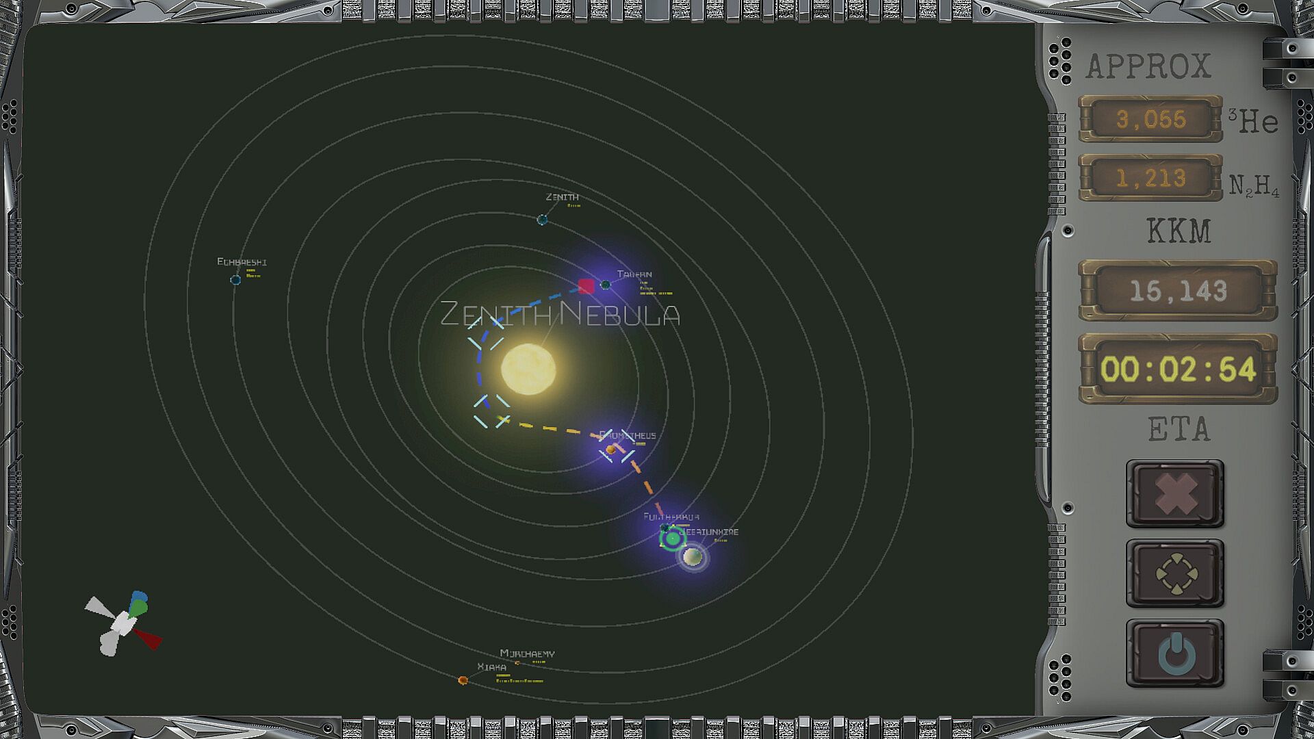
Task: Click the white ringed moon near Jeeriunhire
Action: (693, 557)
